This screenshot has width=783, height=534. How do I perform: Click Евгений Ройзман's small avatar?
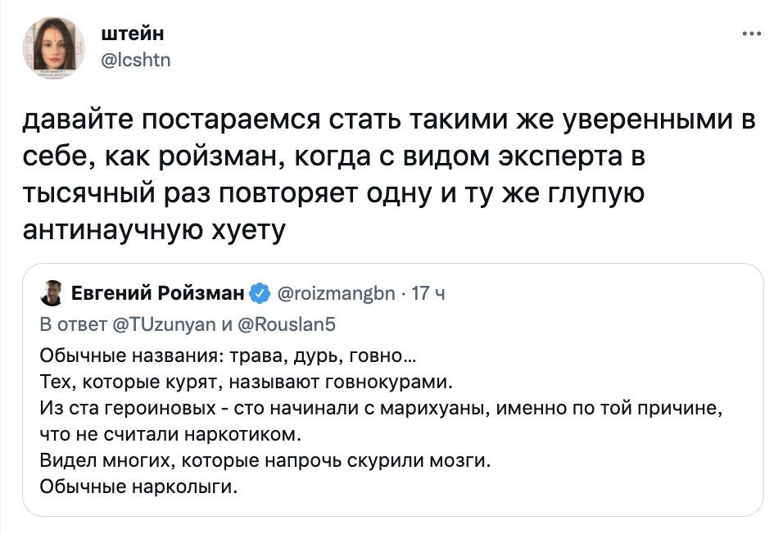click(53, 292)
